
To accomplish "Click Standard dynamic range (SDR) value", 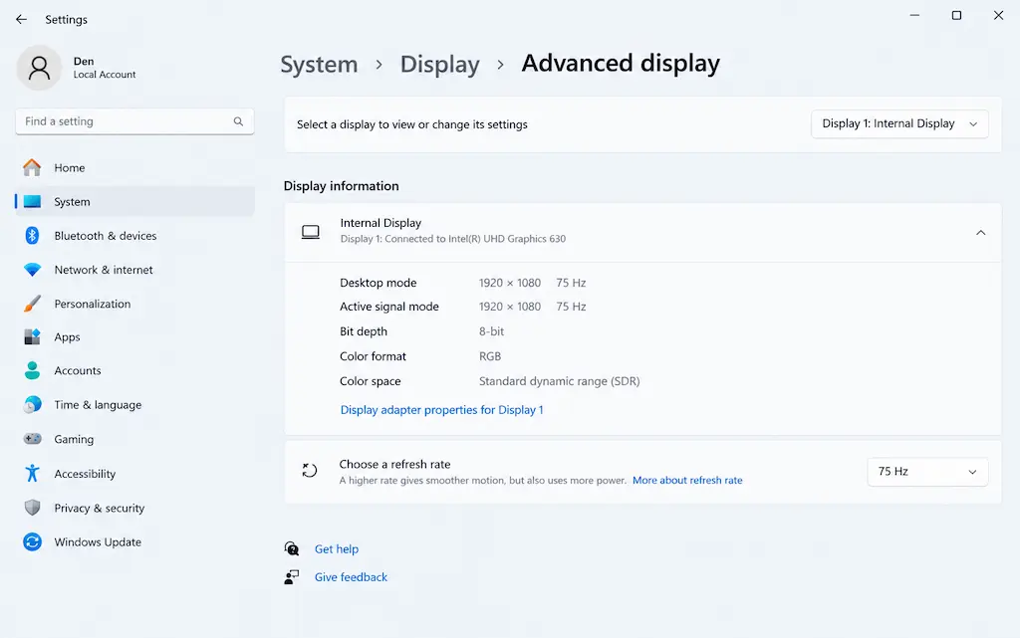I will (560, 381).
